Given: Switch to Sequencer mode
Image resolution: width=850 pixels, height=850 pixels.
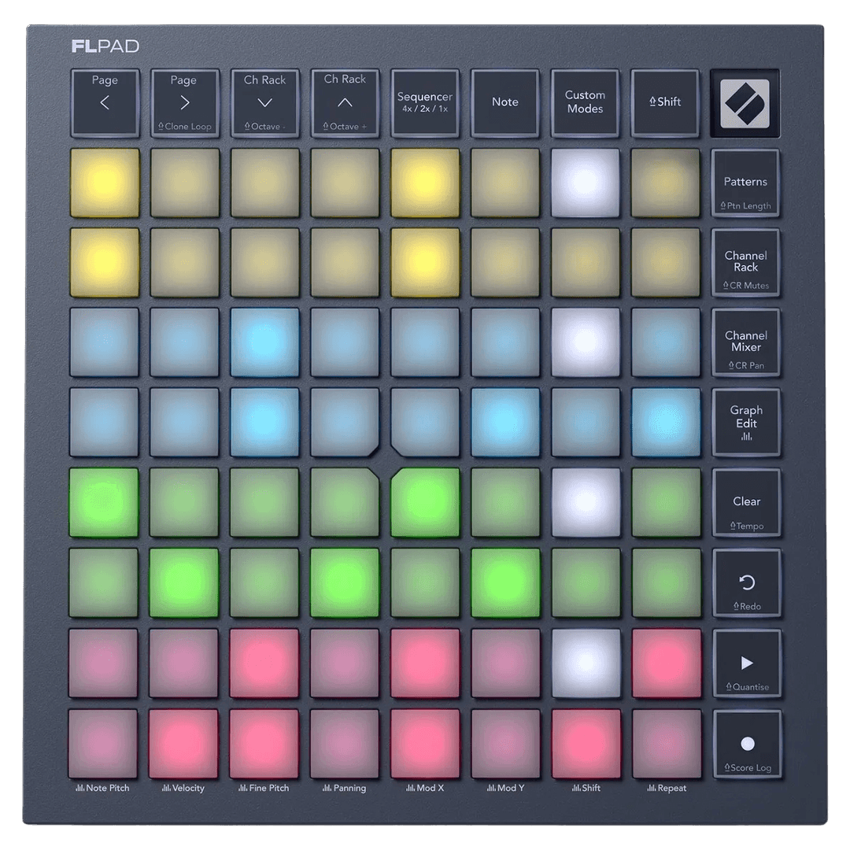Looking at the screenshot, I should click(425, 102).
